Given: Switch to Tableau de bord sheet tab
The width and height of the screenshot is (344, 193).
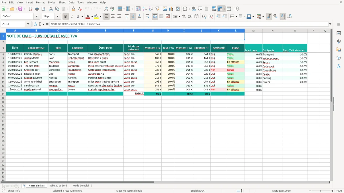Looking at the screenshot, I should (x=58, y=186).
